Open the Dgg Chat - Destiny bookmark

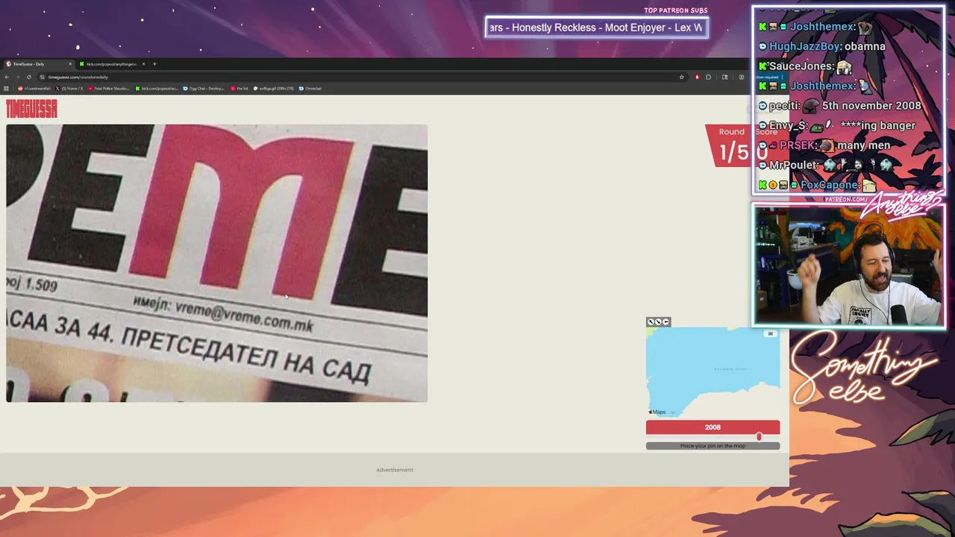coord(204,88)
